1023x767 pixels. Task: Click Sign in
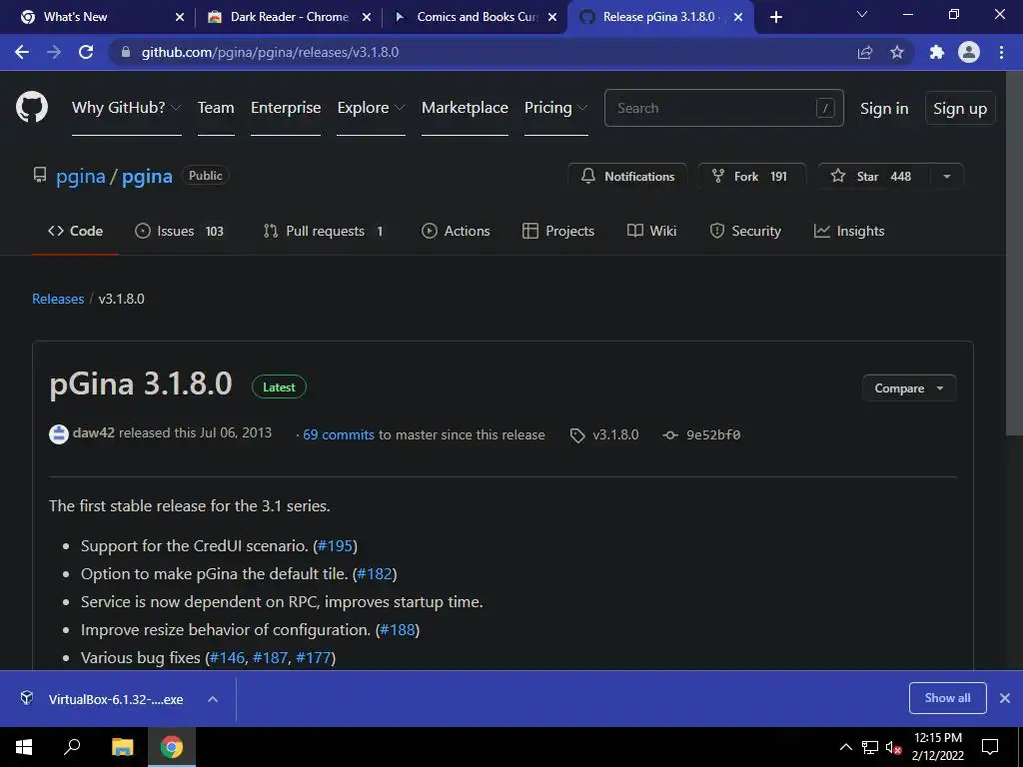coord(884,108)
